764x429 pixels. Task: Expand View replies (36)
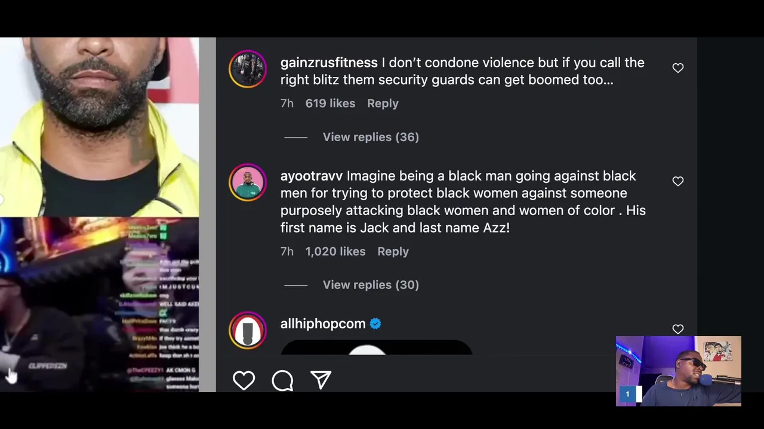[371, 137]
